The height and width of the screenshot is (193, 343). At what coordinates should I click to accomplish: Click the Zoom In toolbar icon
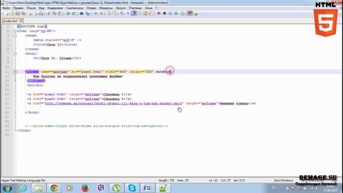click(x=95, y=13)
